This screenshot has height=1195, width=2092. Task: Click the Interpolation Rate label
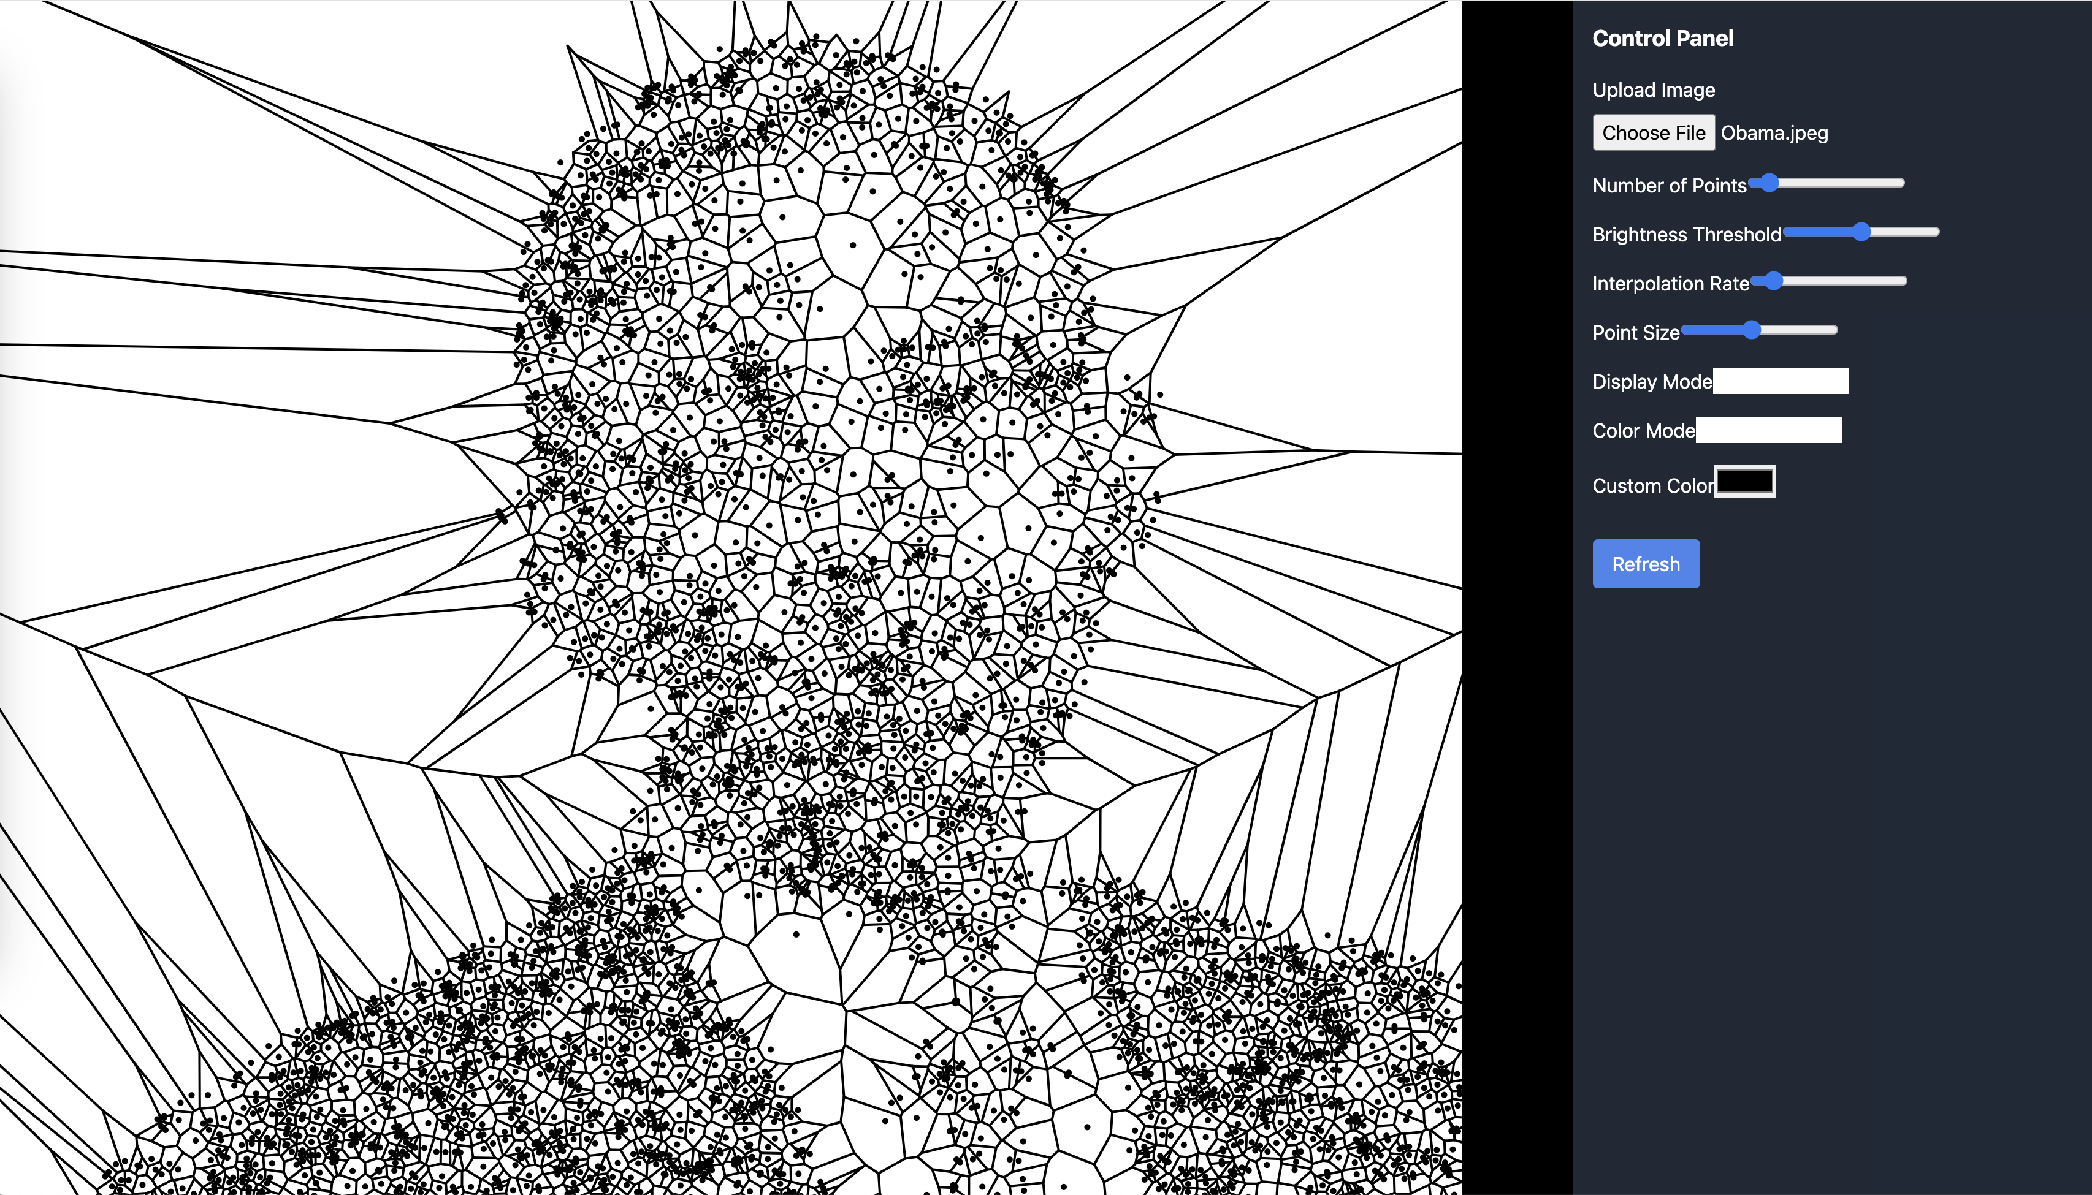point(1670,284)
